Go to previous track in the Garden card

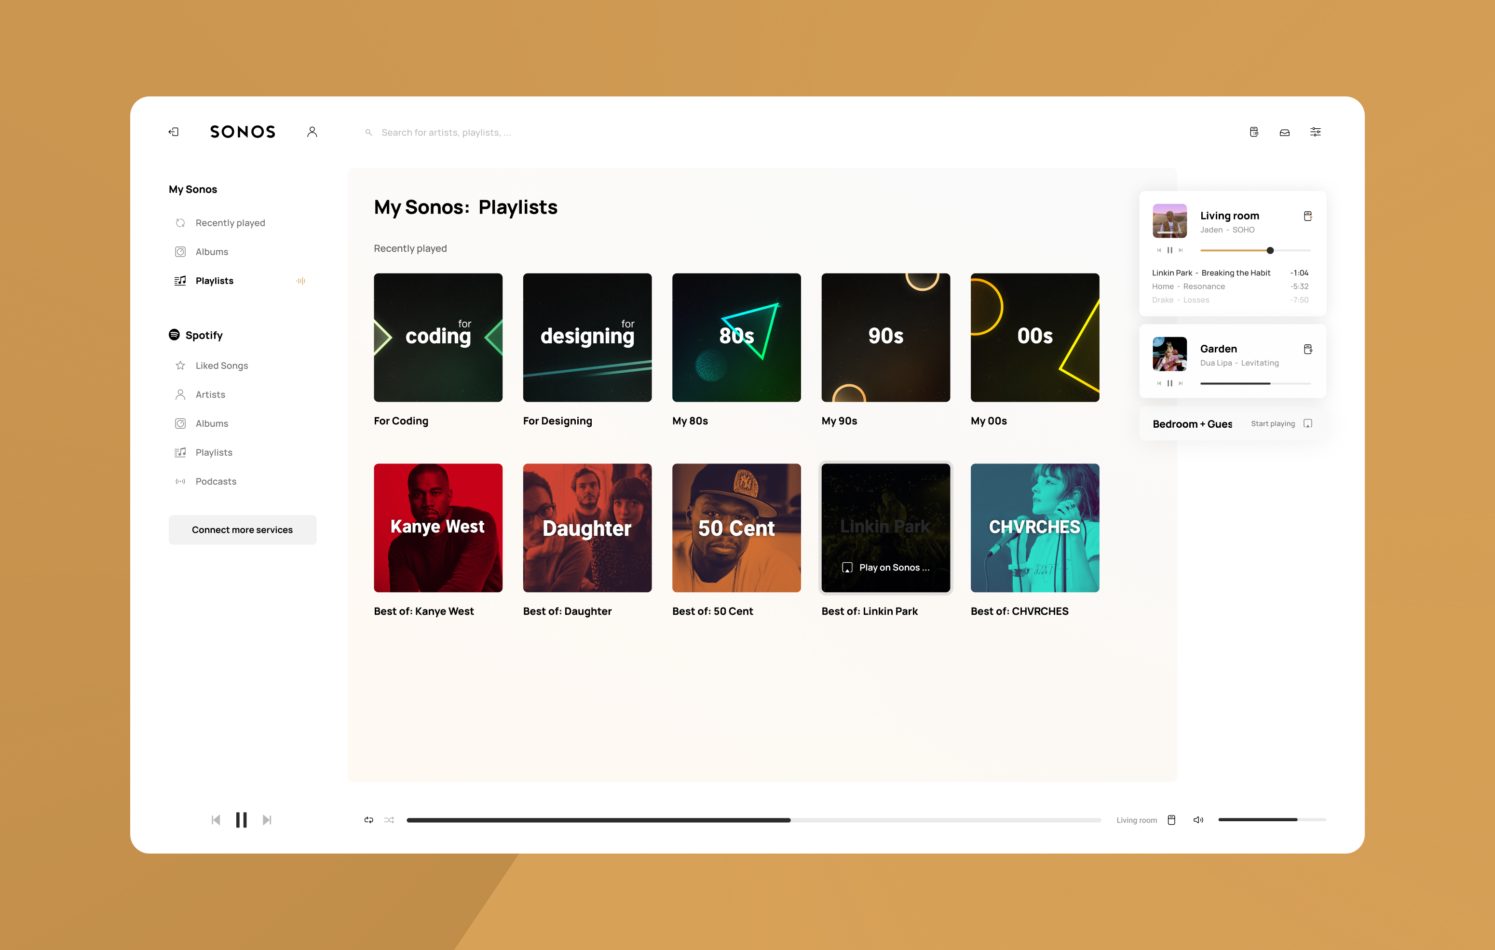[1158, 383]
